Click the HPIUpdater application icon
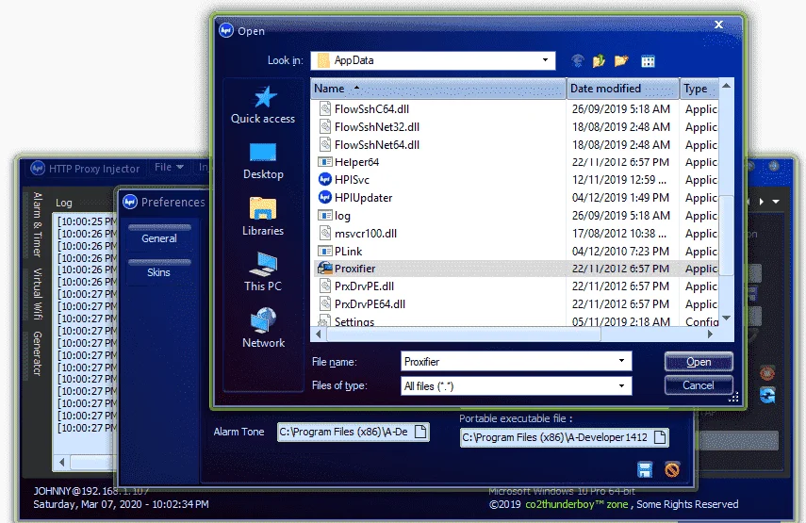This screenshot has width=806, height=523. click(x=325, y=197)
